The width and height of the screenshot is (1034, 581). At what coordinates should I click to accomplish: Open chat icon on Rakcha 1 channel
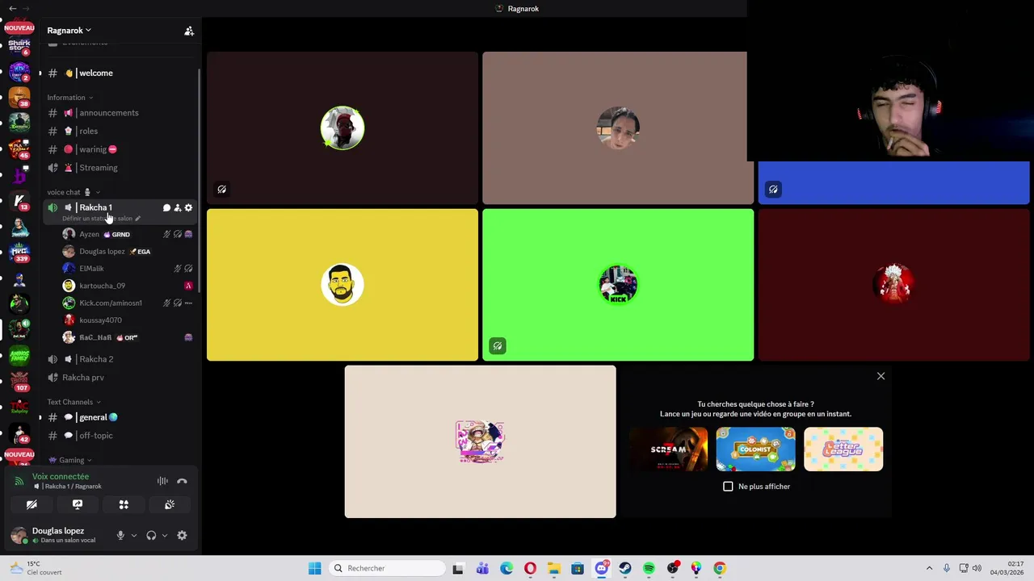coord(166,208)
